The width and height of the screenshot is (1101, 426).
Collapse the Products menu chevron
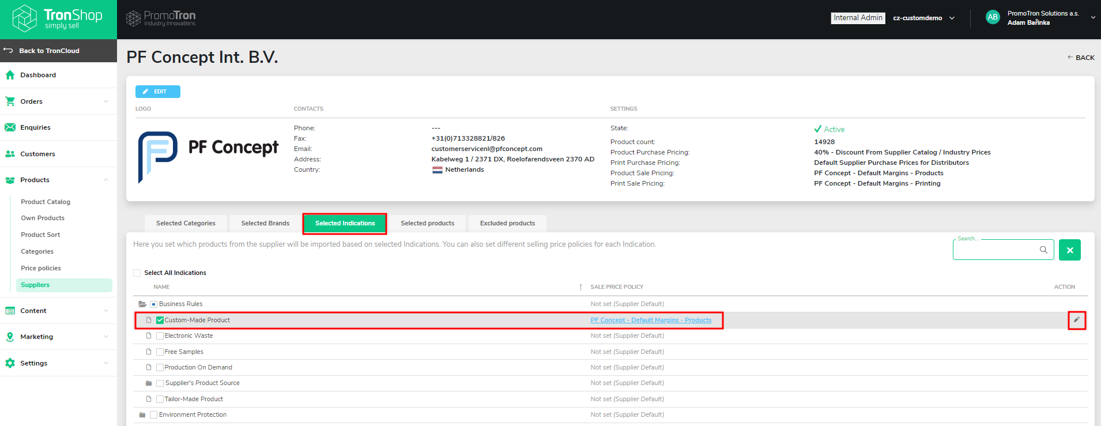point(106,180)
